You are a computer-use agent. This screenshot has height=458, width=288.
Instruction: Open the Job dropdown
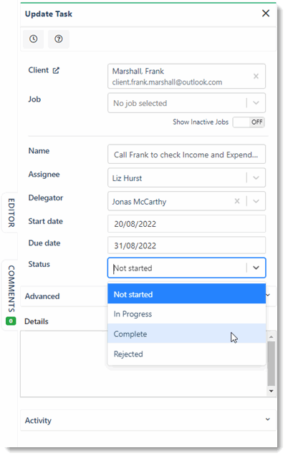coord(186,103)
